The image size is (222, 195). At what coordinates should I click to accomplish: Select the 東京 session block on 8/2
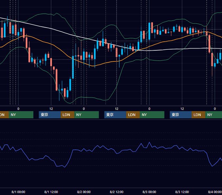tap(115, 115)
